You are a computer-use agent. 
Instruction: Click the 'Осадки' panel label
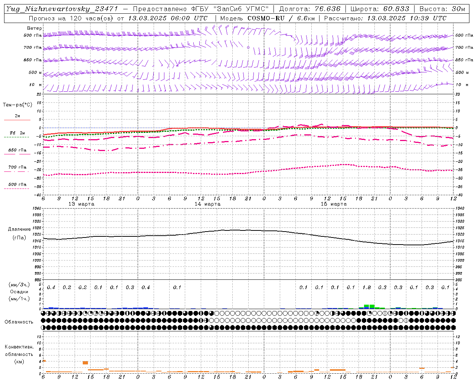(19, 292)
